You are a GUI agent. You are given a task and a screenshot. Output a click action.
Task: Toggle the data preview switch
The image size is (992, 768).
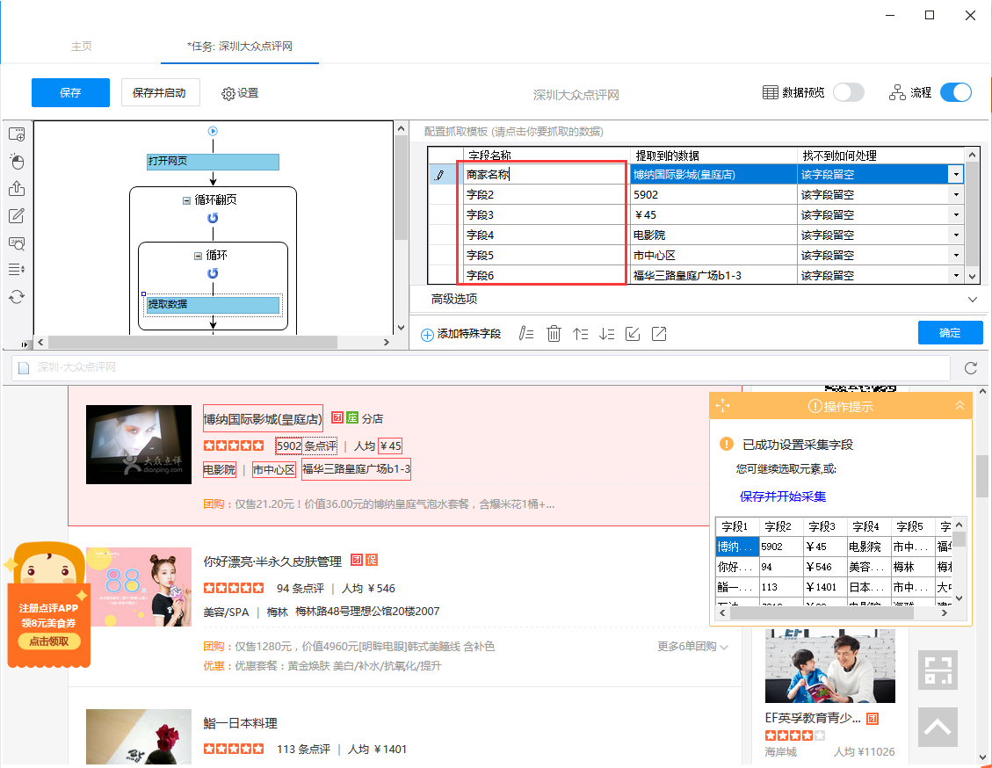[x=849, y=92]
